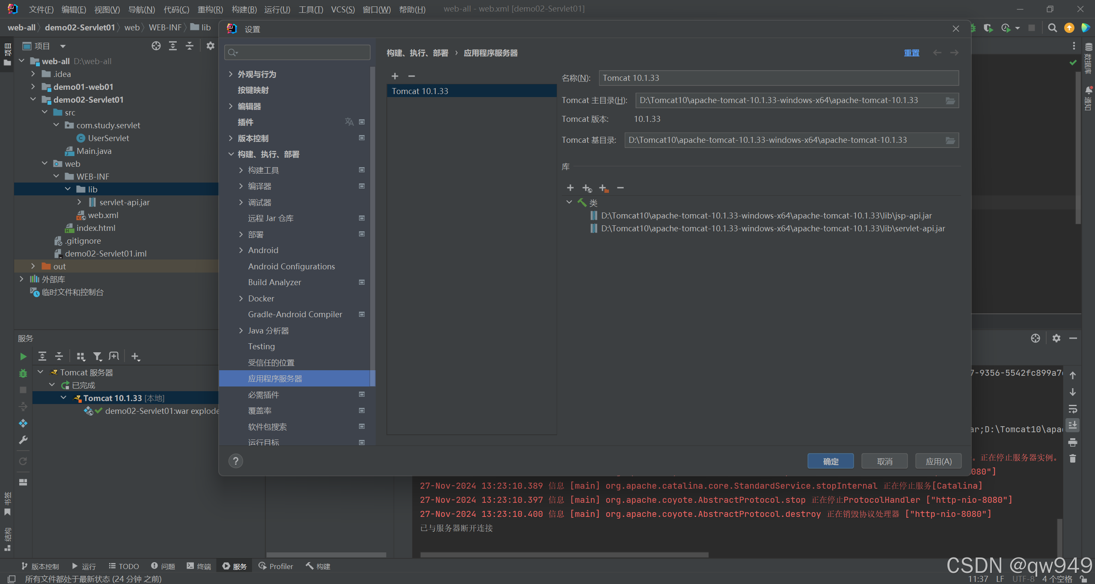Viewport: 1095px width, 584px height.
Task: Open the 运行(U) menu
Action: [x=277, y=9]
